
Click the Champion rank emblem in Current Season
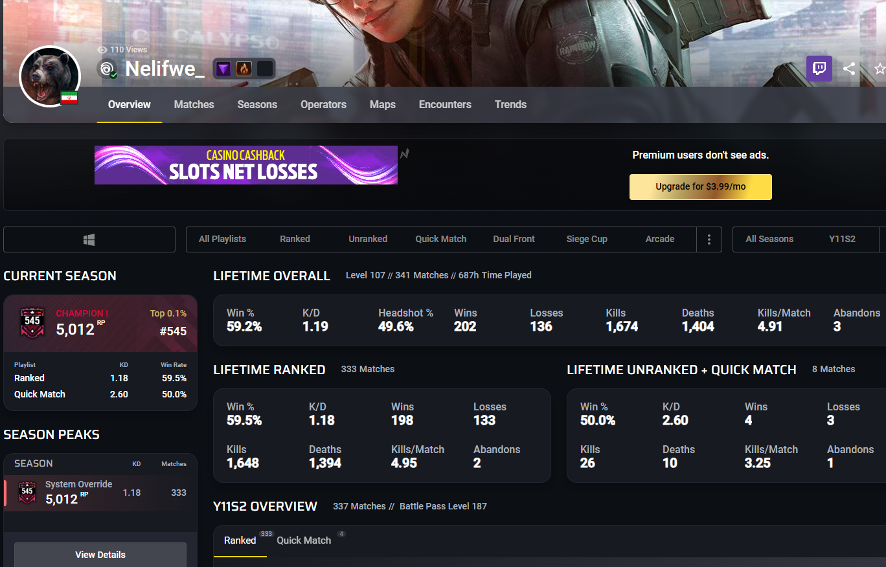pos(32,322)
